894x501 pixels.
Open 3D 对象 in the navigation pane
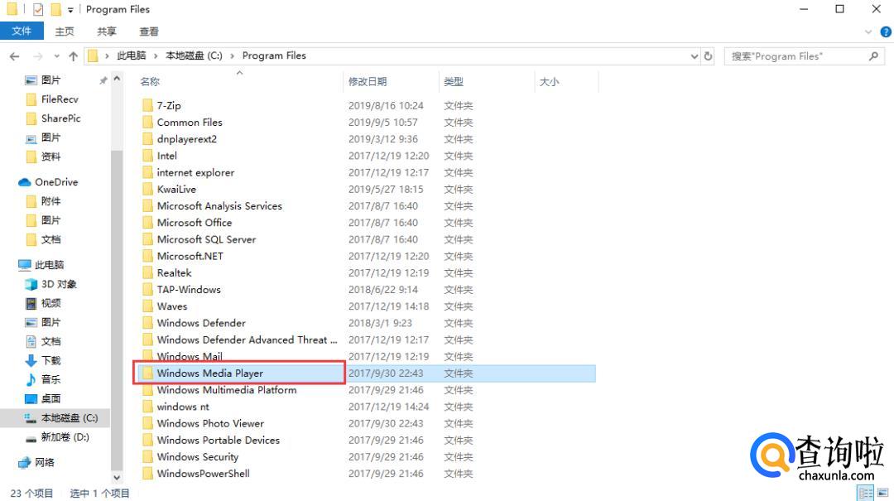59,283
